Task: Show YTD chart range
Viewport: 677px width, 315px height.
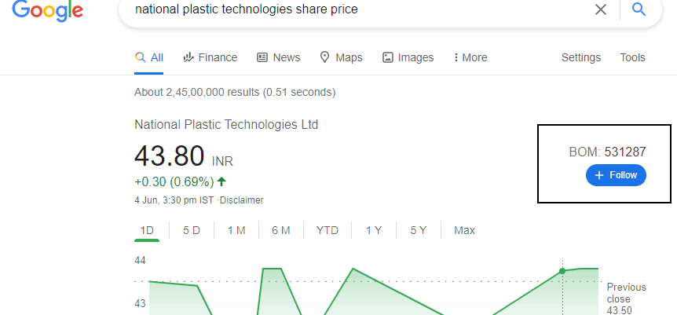Action: pyautogui.click(x=328, y=230)
